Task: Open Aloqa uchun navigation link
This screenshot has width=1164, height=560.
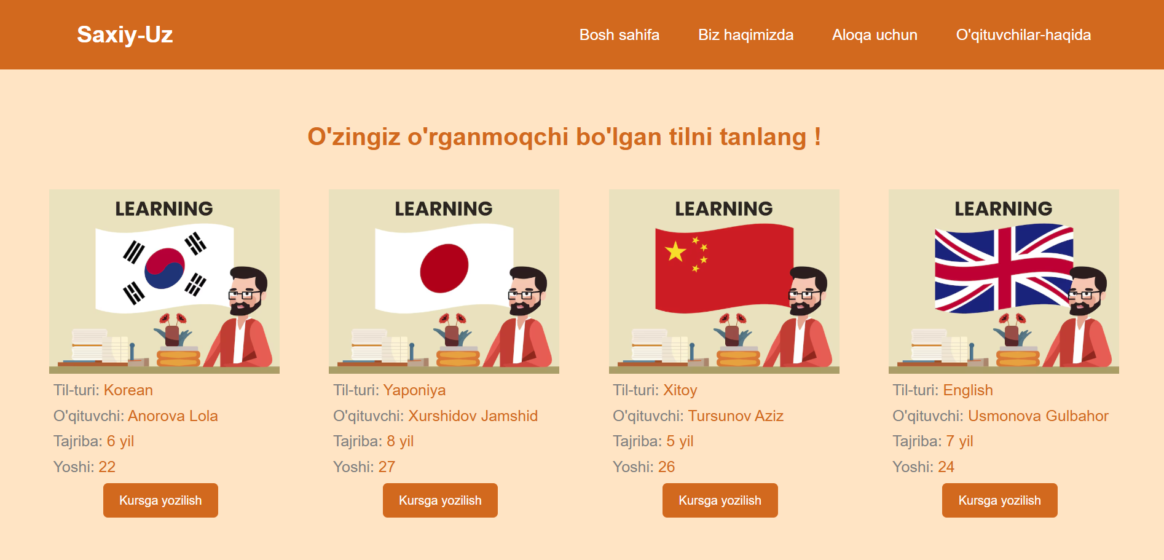Action: pyautogui.click(x=875, y=35)
